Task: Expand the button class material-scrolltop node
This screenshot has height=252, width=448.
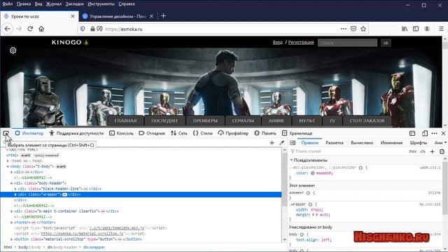Action: tap(12, 239)
